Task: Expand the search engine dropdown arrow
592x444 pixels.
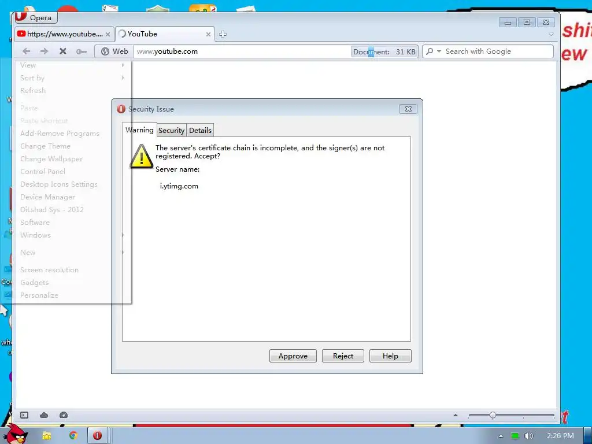Action: coord(439,51)
